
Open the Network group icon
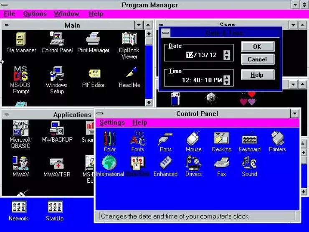pyautogui.click(x=18, y=208)
